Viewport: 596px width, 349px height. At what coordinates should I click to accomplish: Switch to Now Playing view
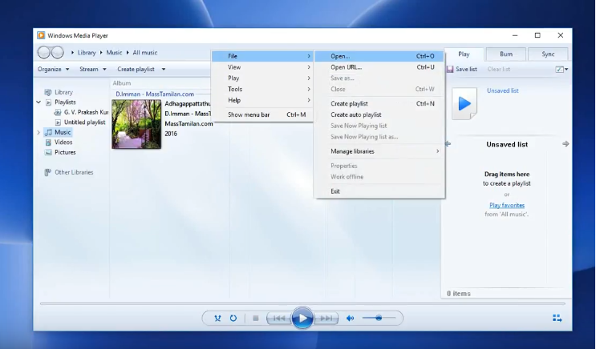point(557,318)
